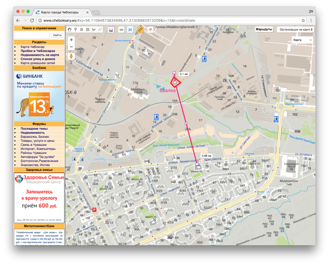The width and height of the screenshot is (329, 264).
Task: Click the chain link share icon
Action: point(121,30)
